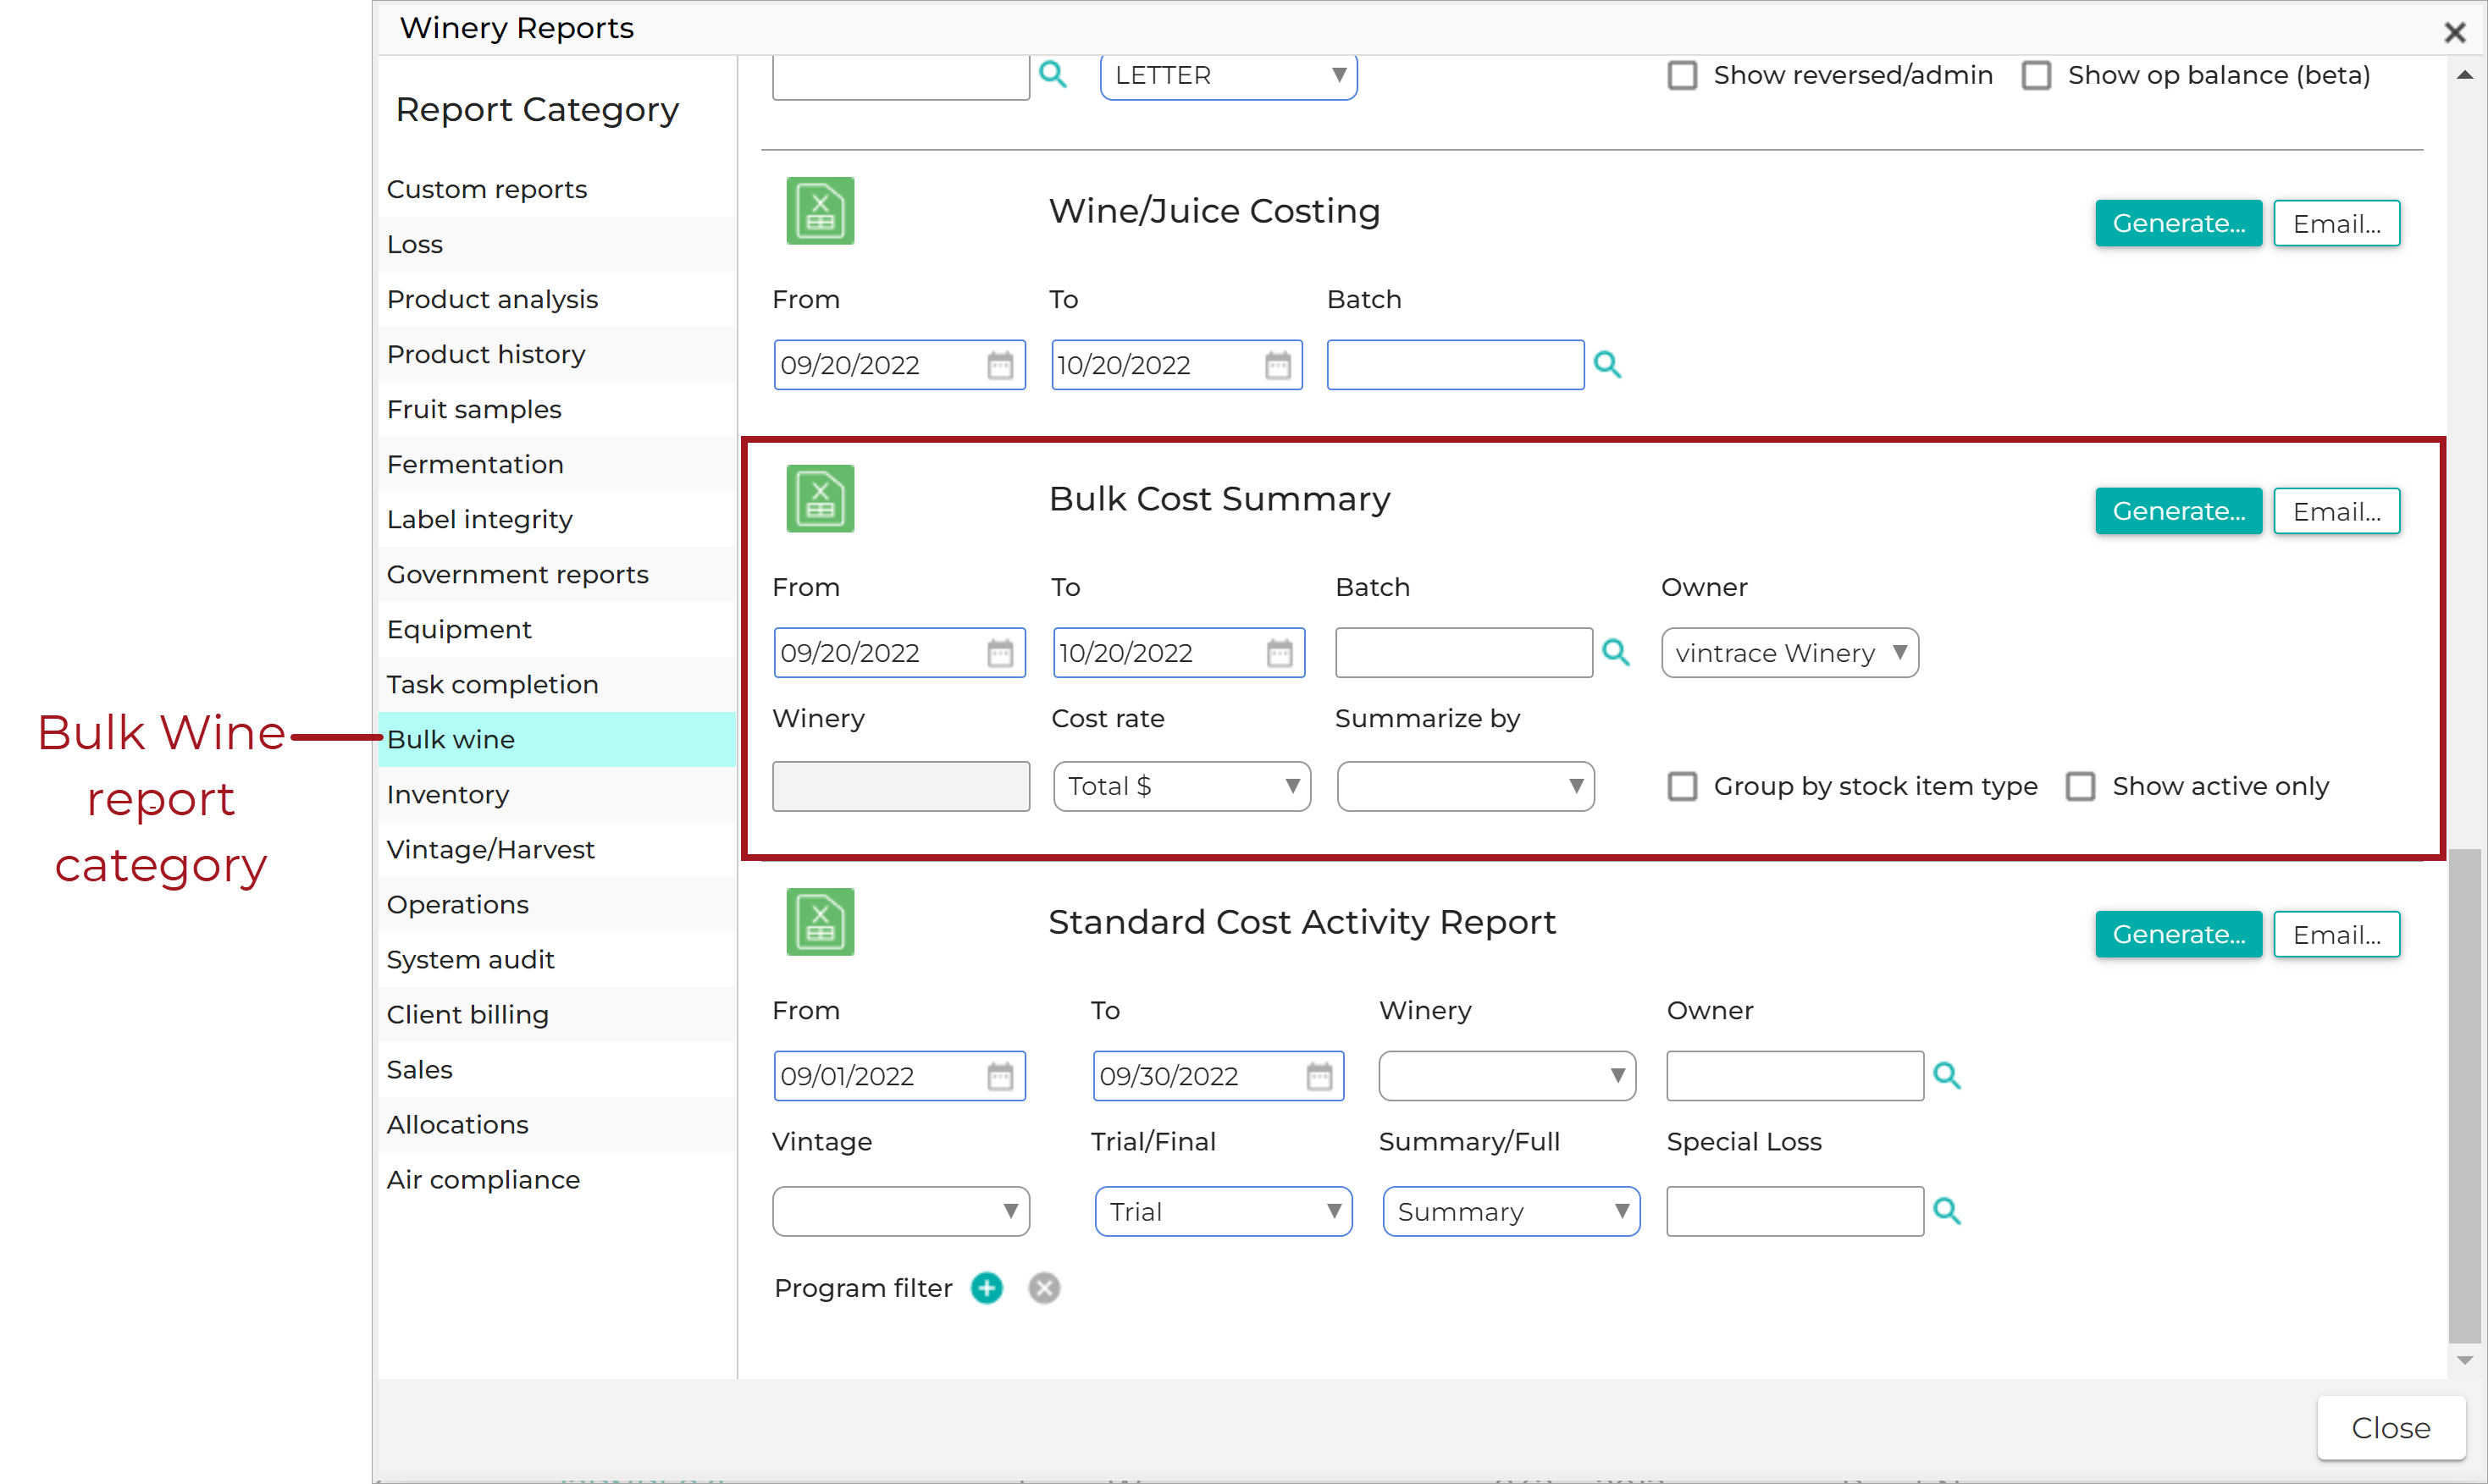Search owner in Standard Cost Activity Report

click(x=1946, y=1075)
